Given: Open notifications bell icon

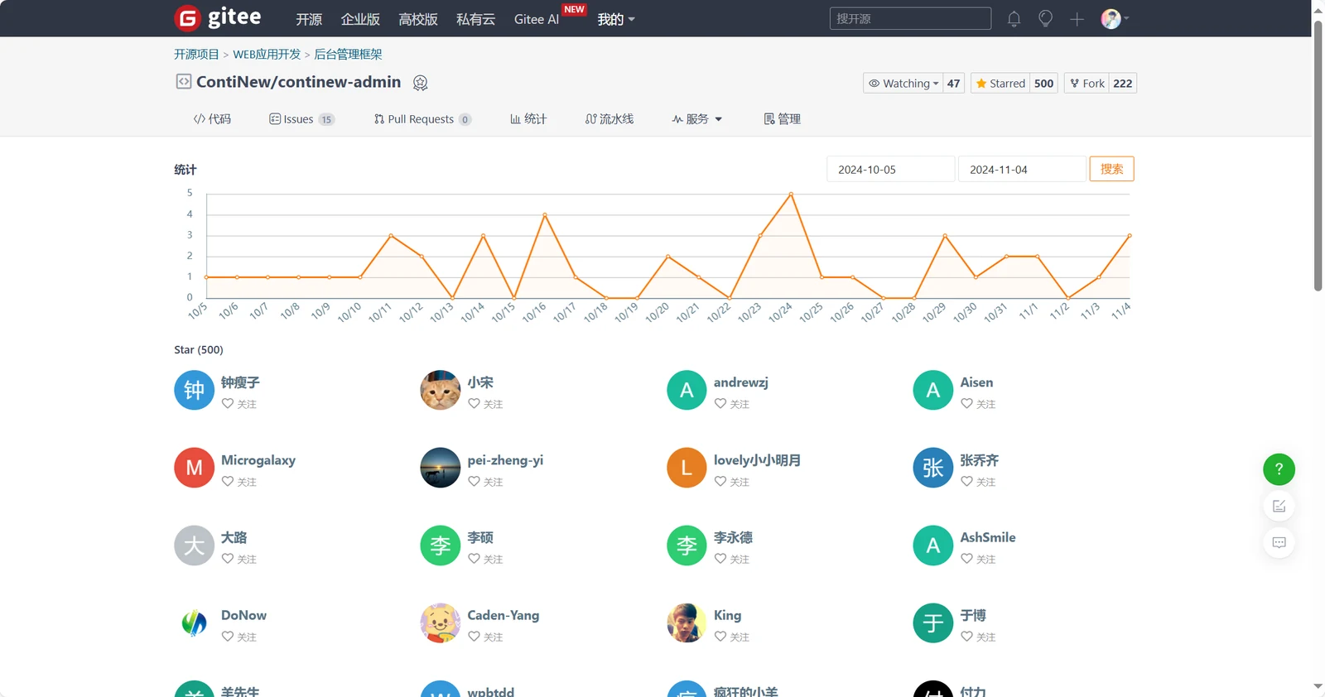Looking at the screenshot, I should pos(1014,19).
